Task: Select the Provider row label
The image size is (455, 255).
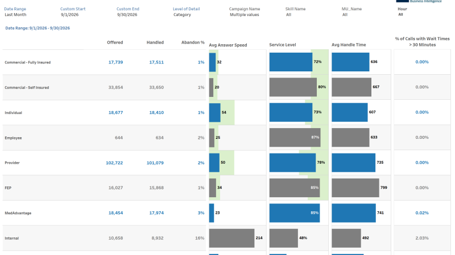Action: (x=12, y=163)
